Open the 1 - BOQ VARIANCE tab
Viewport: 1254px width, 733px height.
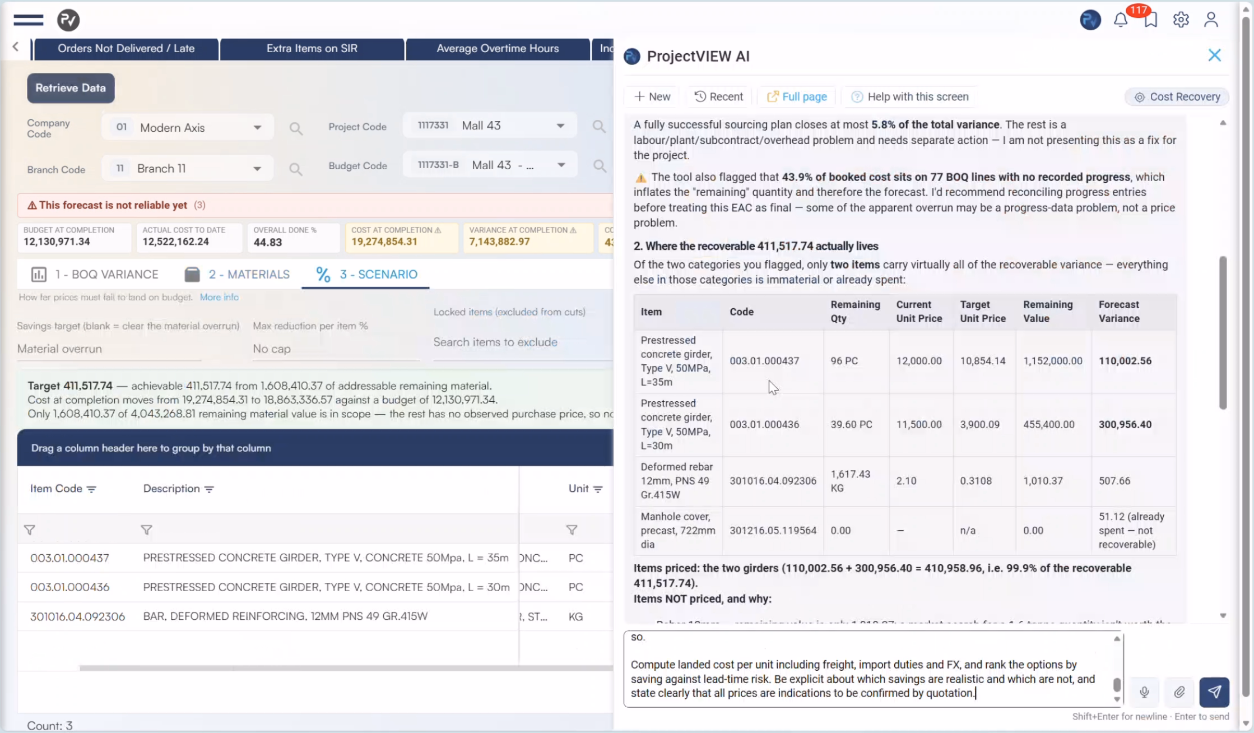click(x=95, y=274)
